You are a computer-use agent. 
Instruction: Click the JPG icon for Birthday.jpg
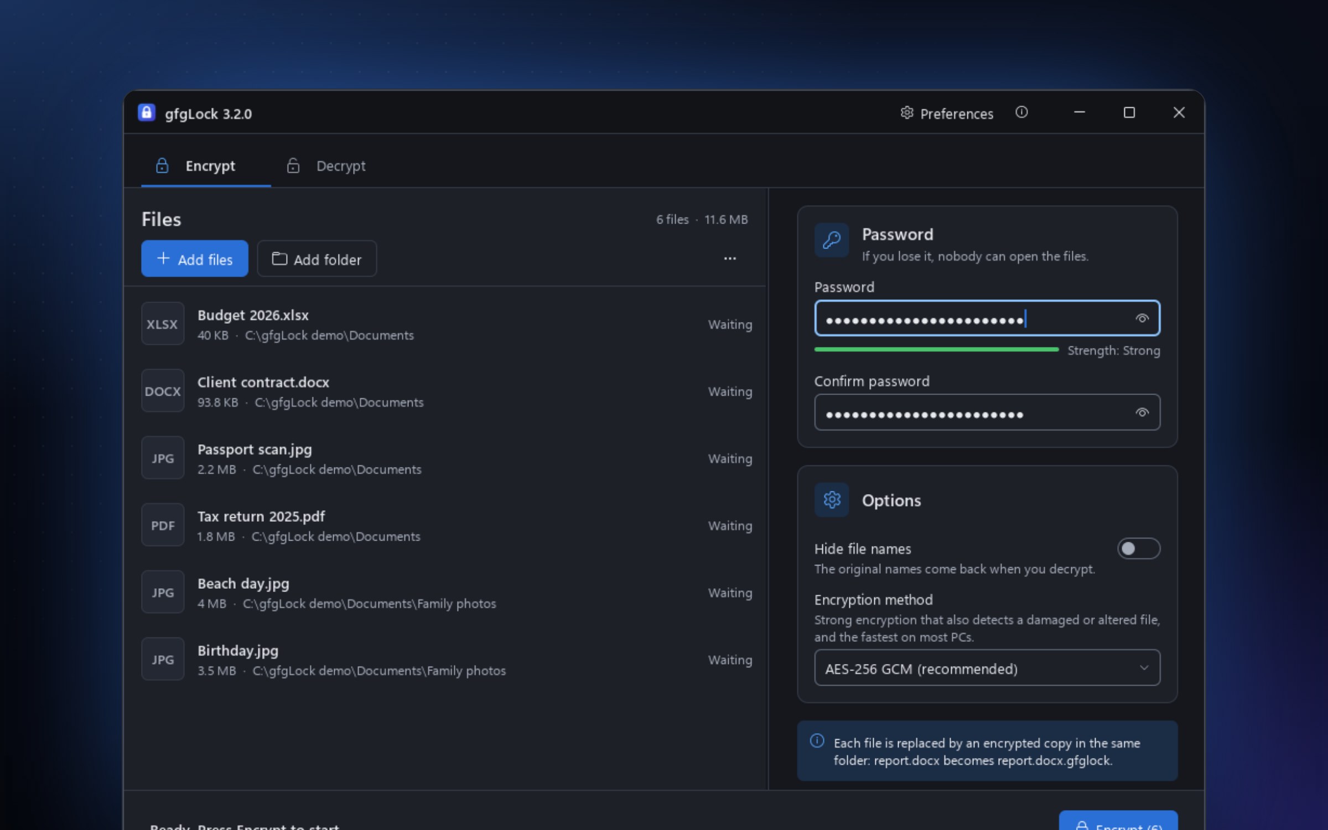point(163,659)
